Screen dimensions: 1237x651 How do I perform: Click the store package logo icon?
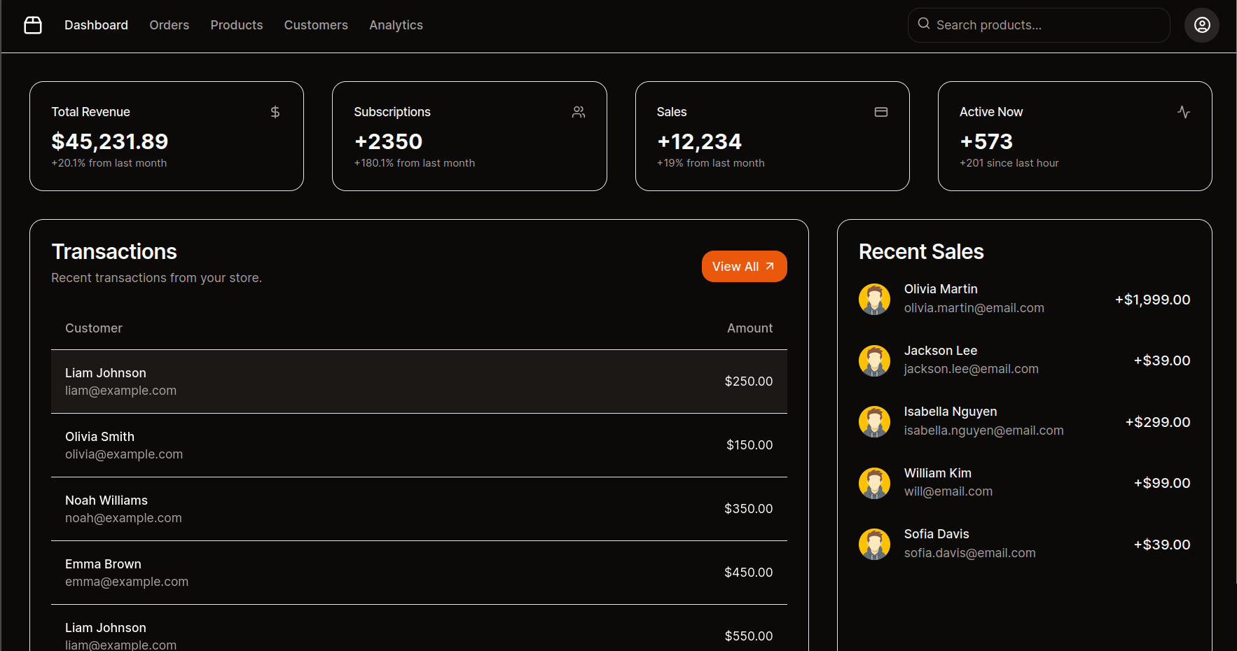33,25
